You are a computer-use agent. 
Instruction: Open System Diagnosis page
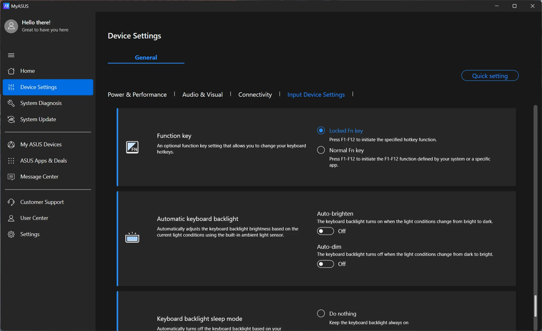point(48,103)
